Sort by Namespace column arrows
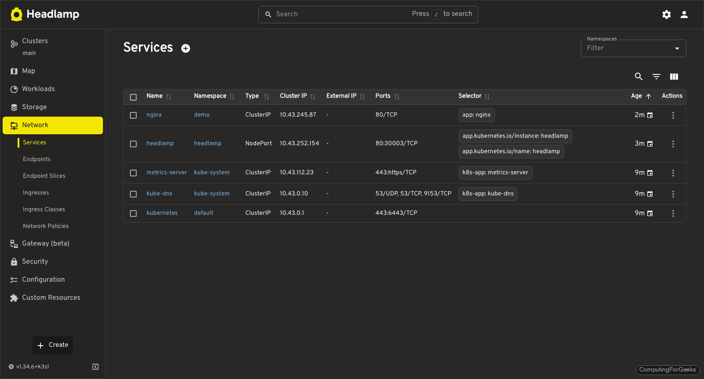704x379 pixels. point(232,96)
